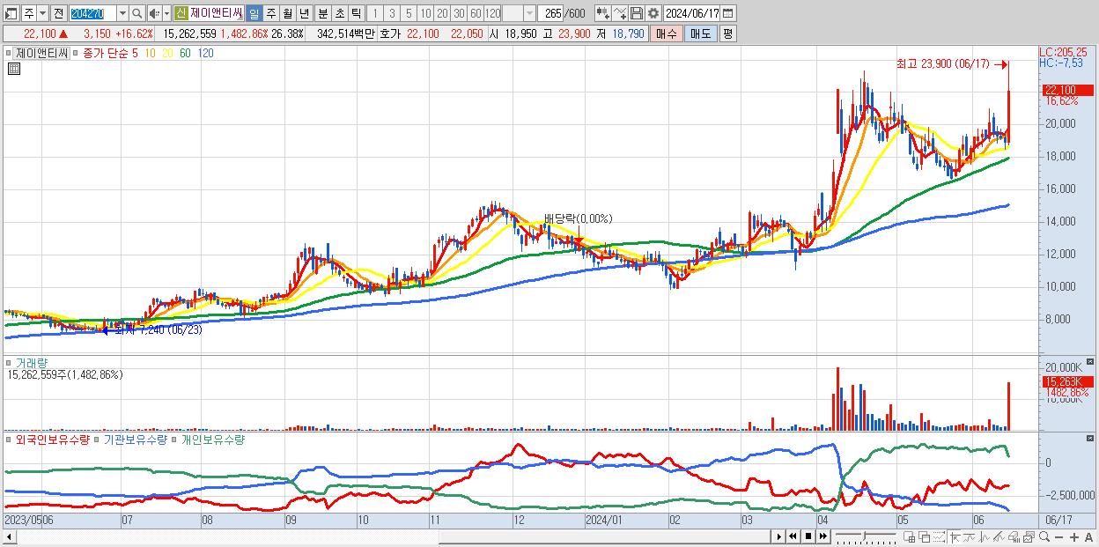
Task: Click the orange 10 moving average legend
Action: [x=151, y=53]
